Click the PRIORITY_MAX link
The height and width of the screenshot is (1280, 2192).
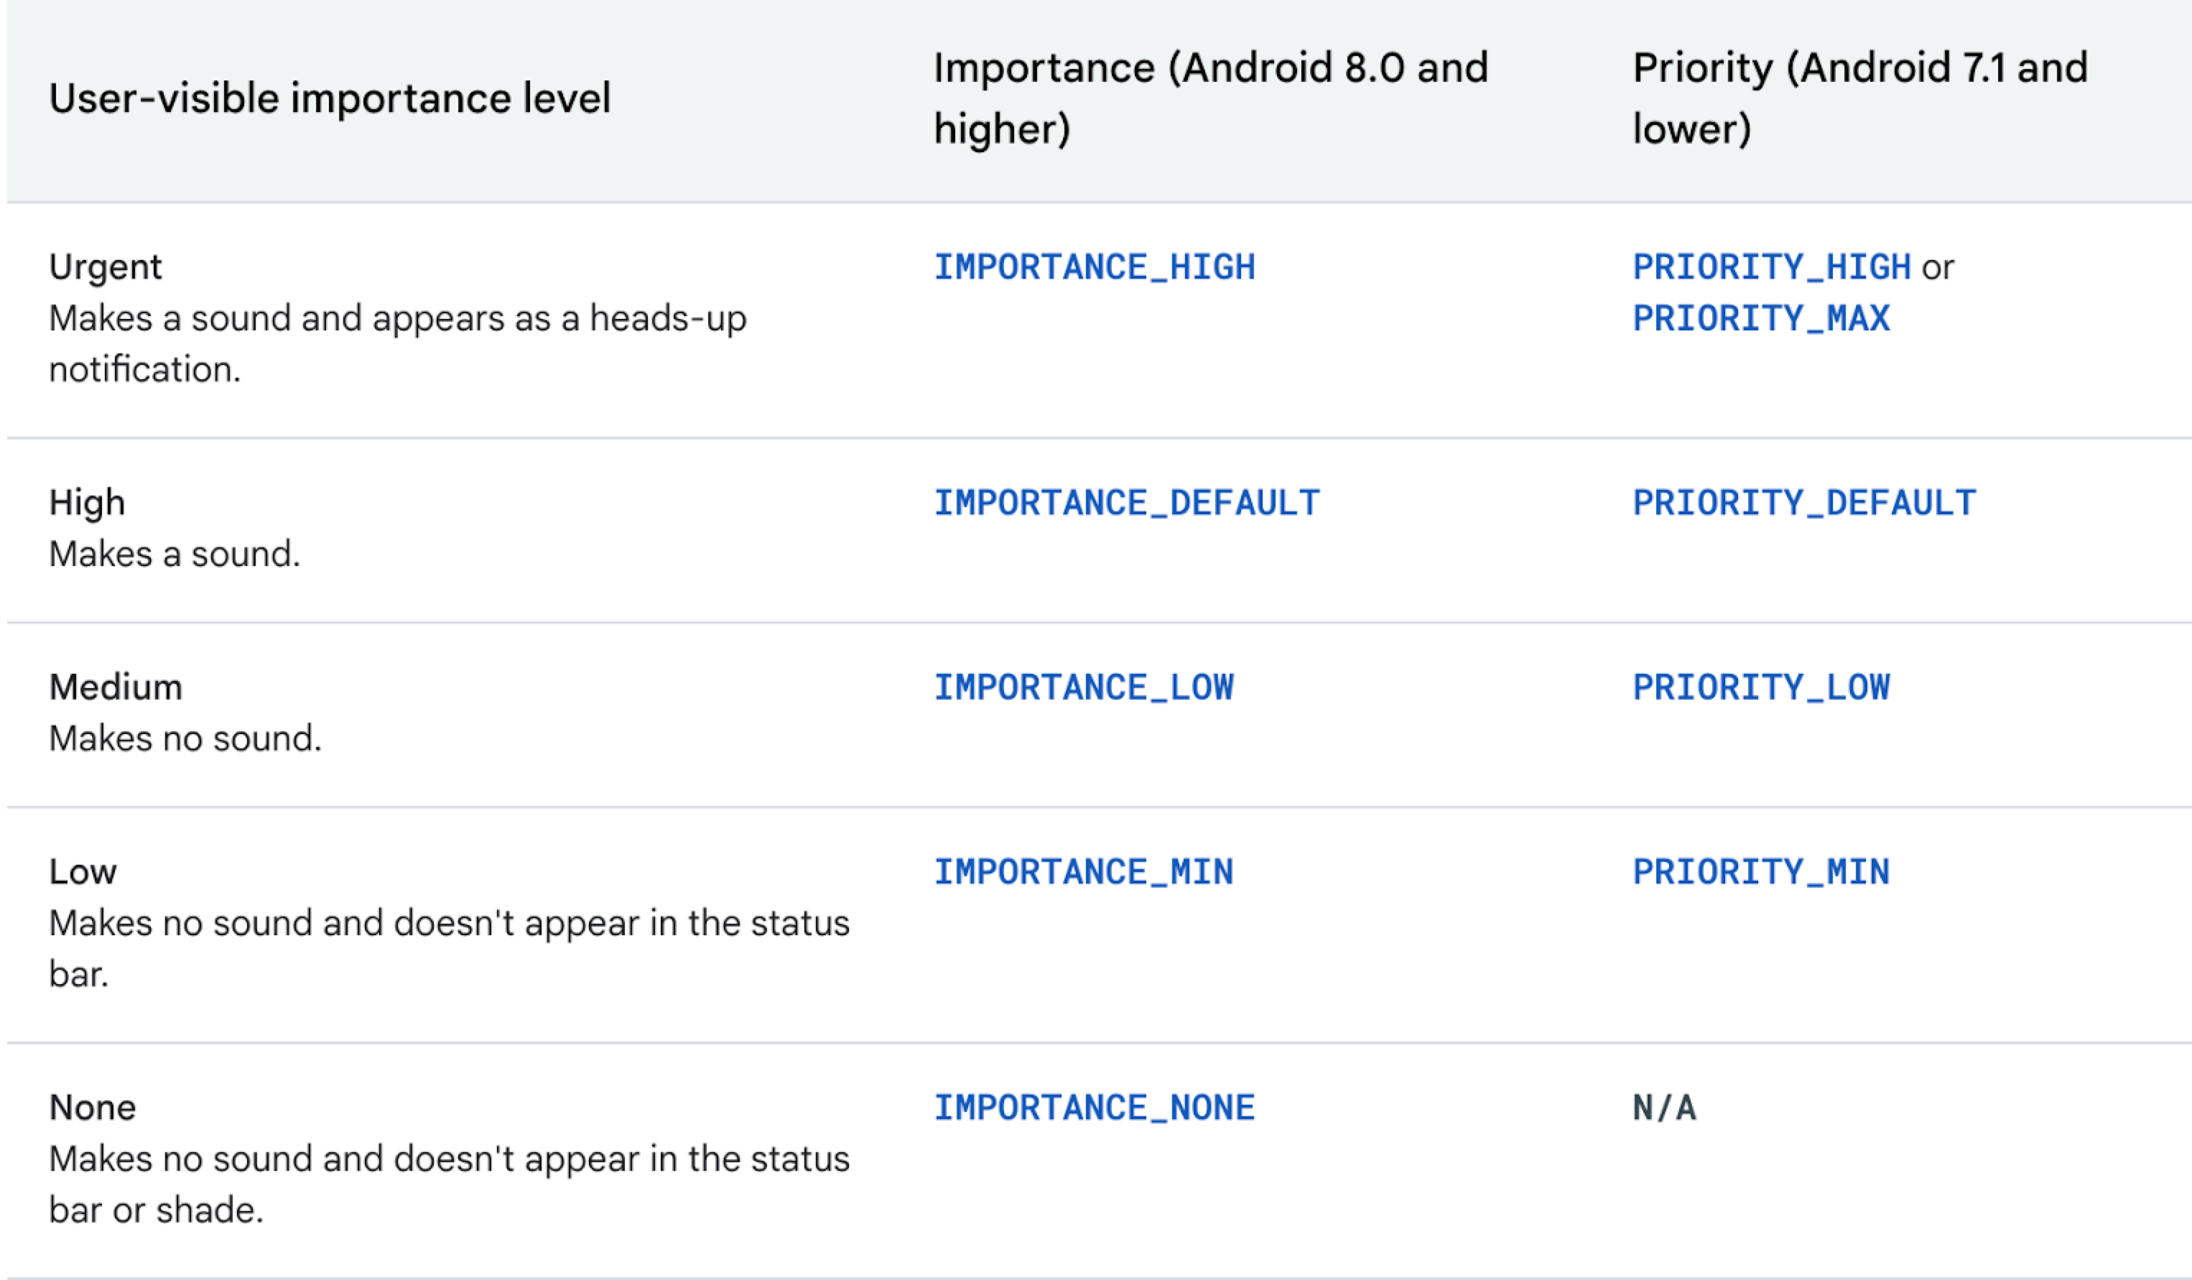click(x=1760, y=318)
